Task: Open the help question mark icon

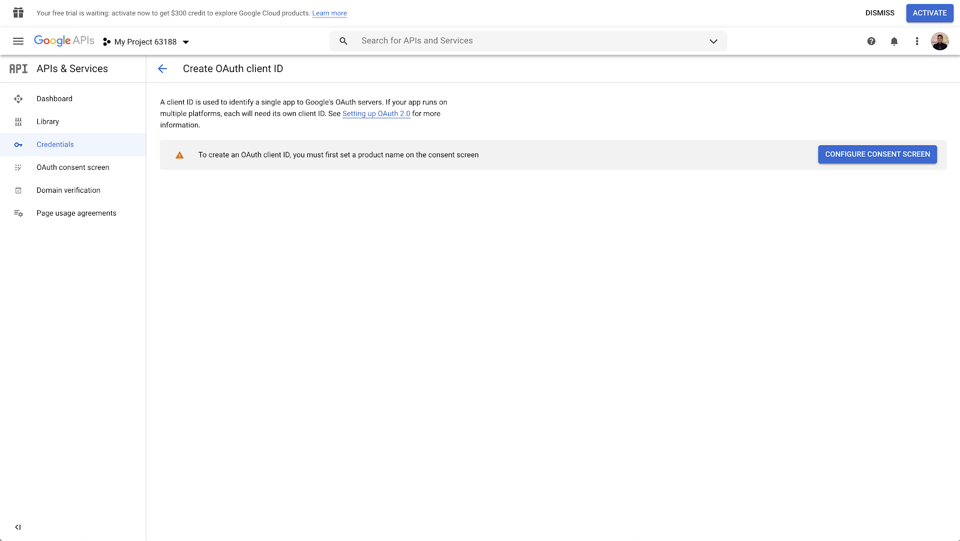Action: [x=871, y=41]
